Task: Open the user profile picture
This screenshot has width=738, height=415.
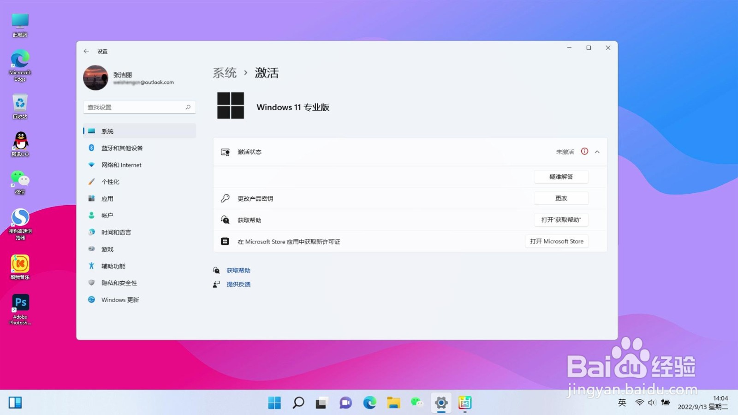Action: pyautogui.click(x=95, y=77)
